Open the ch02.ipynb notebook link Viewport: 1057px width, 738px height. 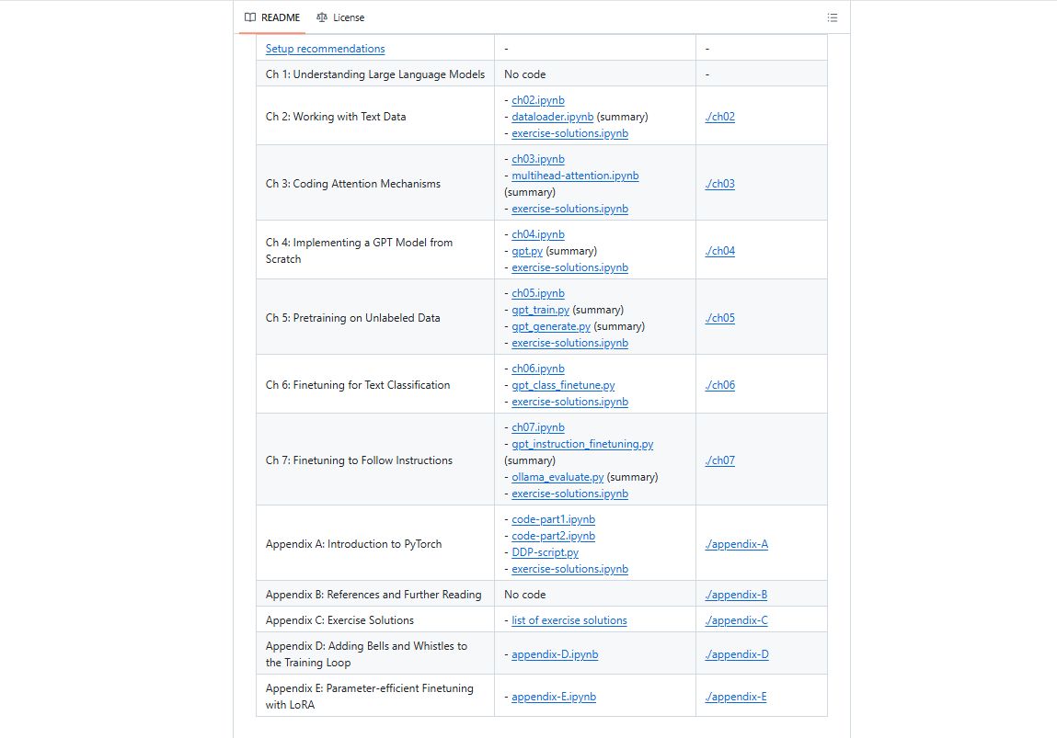pos(538,100)
